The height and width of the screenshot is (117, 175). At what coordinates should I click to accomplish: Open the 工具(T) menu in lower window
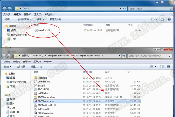coord(37,62)
